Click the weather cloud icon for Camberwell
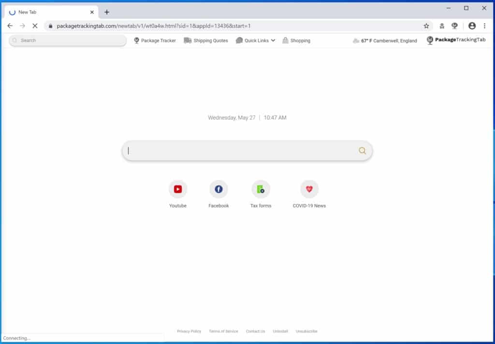This screenshot has height=344, width=495. pos(356,41)
